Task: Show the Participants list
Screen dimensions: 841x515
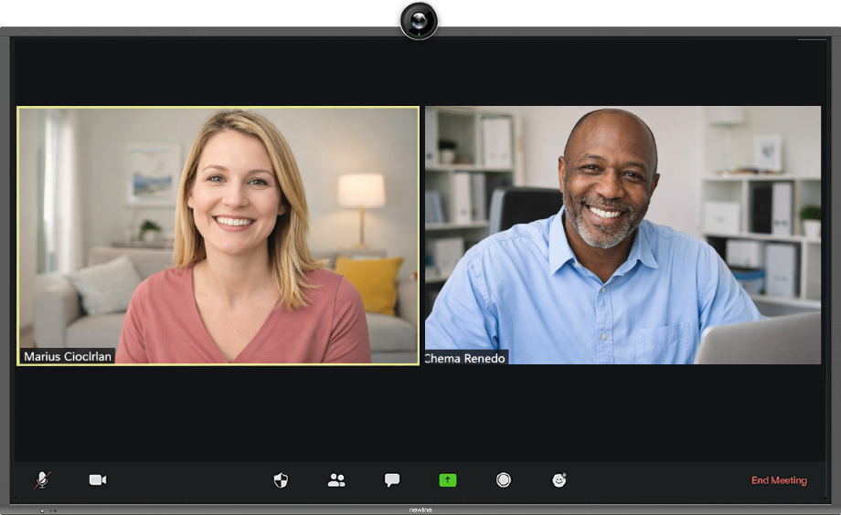Action: tap(336, 480)
